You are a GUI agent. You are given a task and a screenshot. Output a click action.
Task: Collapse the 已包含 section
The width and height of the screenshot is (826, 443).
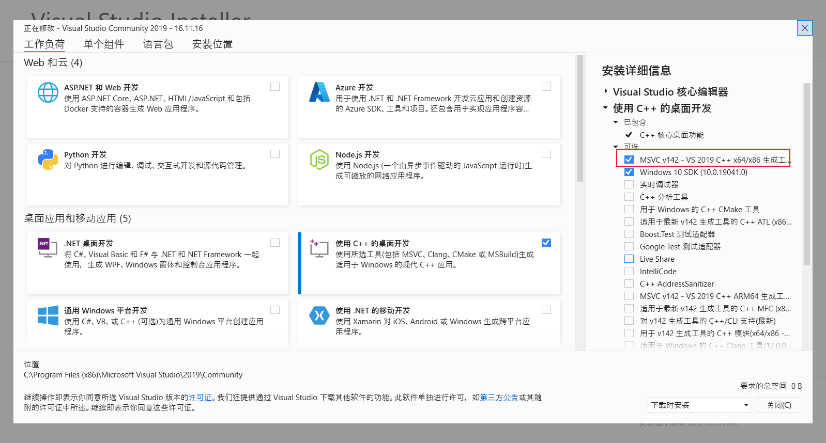[616, 122]
